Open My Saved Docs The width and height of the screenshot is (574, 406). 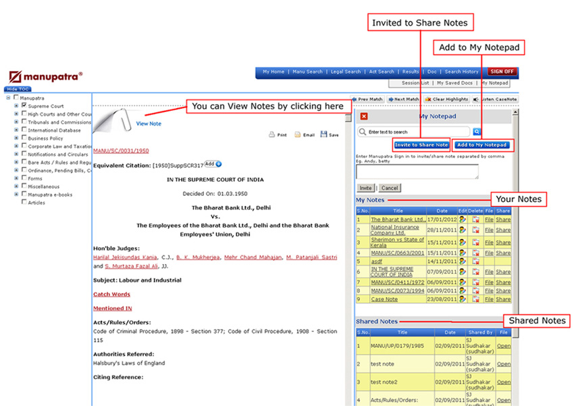coord(454,83)
